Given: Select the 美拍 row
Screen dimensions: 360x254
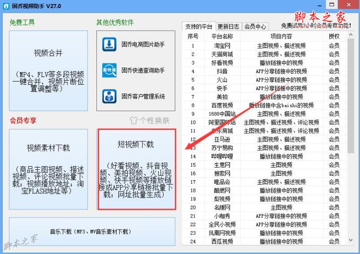Looking at the screenshot, I should tap(264, 97).
